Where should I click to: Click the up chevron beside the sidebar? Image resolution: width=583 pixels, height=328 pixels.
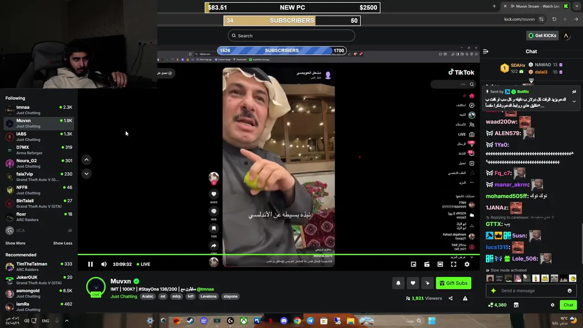click(86, 159)
